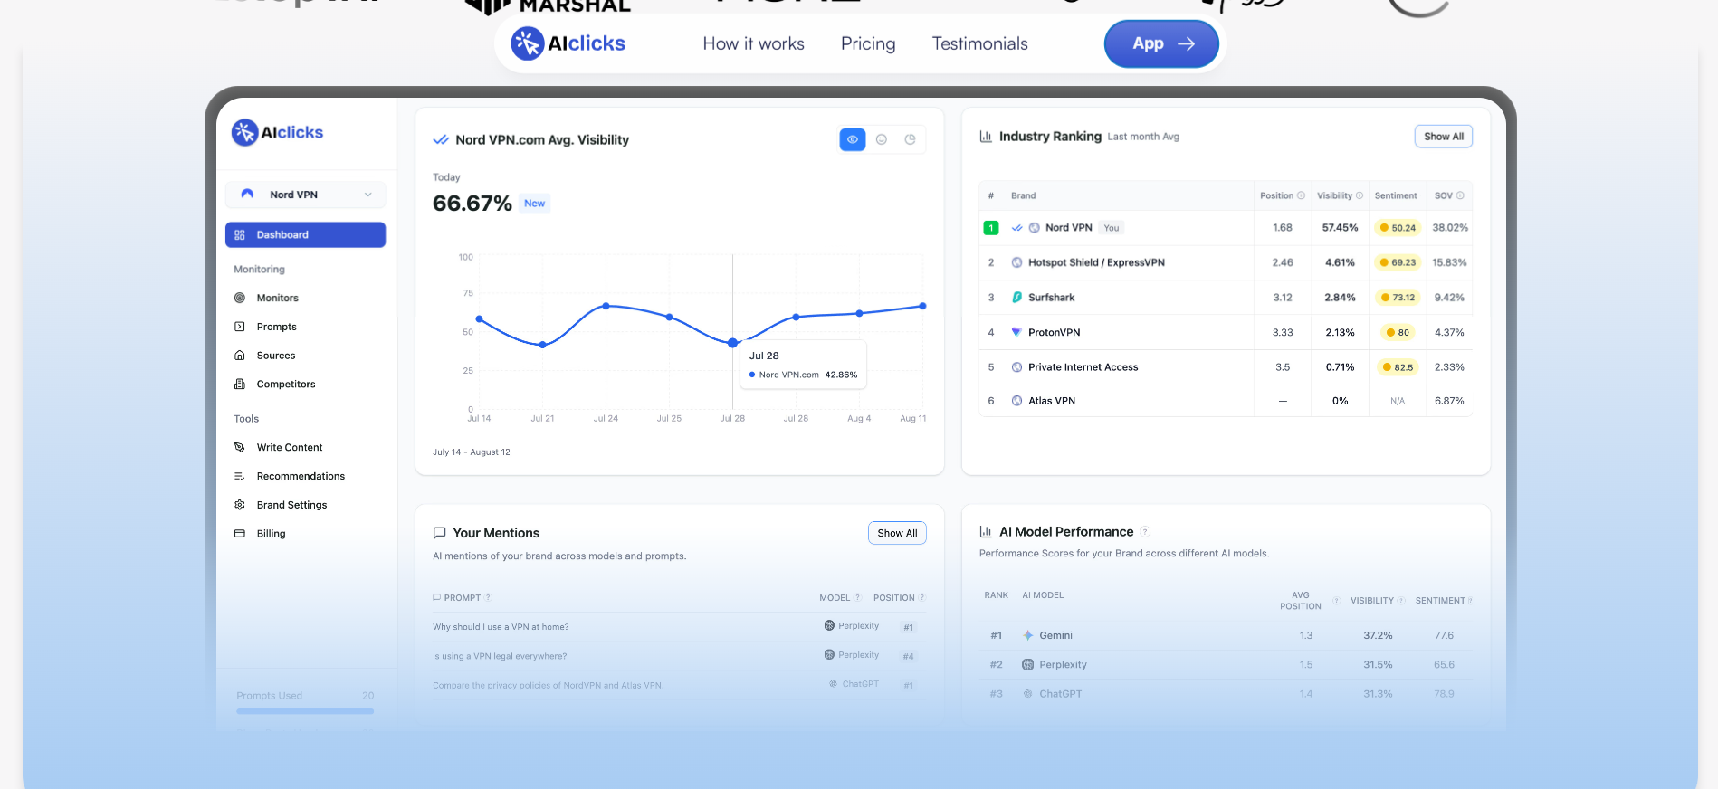Click the Billing card icon
1718x789 pixels.
coord(240,534)
